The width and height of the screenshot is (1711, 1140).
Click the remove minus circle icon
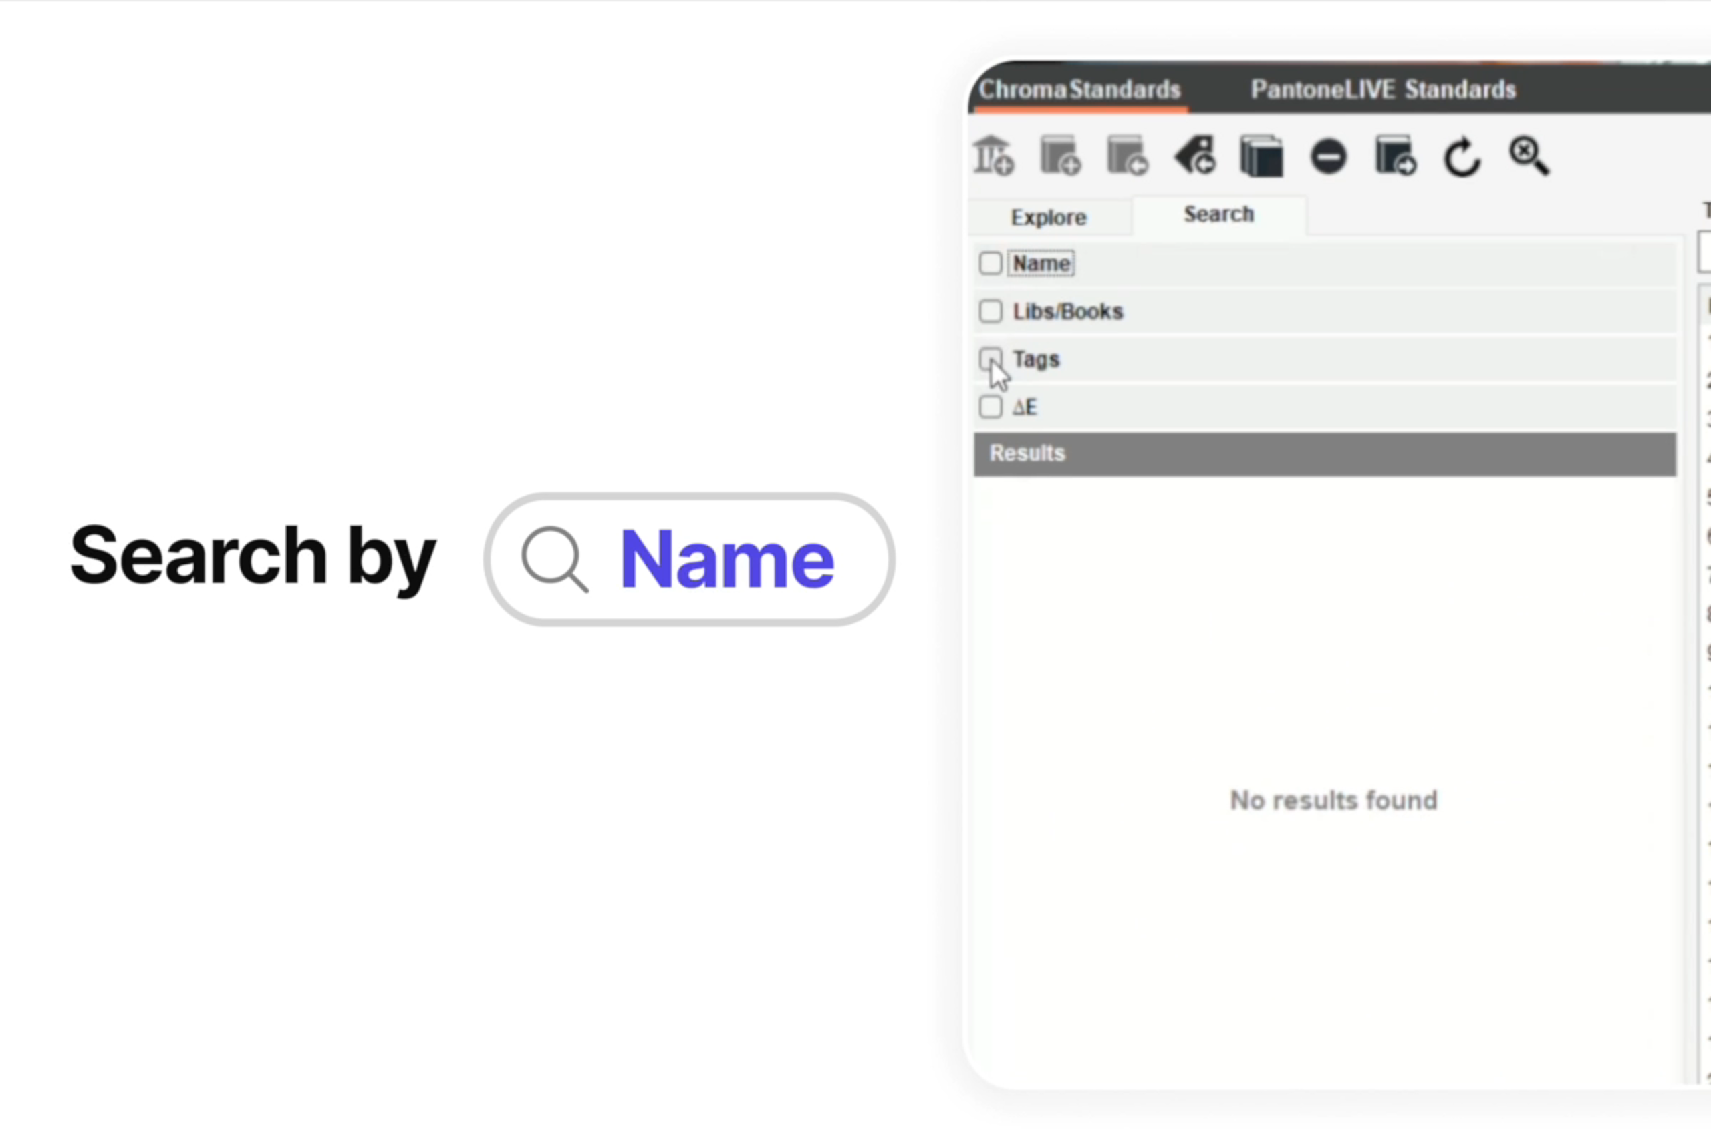(1328, 156)
